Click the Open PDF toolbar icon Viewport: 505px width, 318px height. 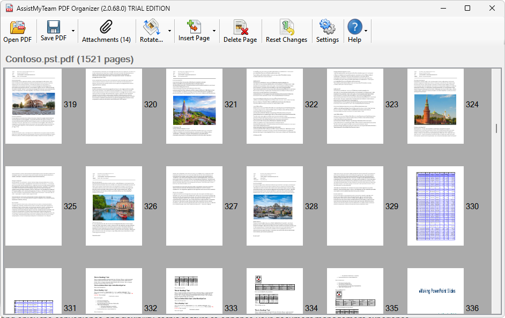(x=18, y=27)
